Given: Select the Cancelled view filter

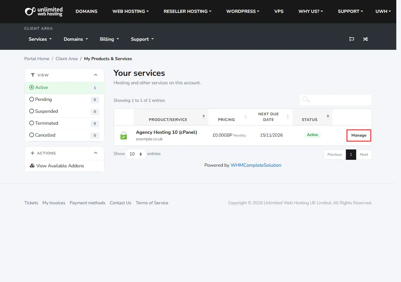Looking at the screenshot, I should tap(64, 135).
